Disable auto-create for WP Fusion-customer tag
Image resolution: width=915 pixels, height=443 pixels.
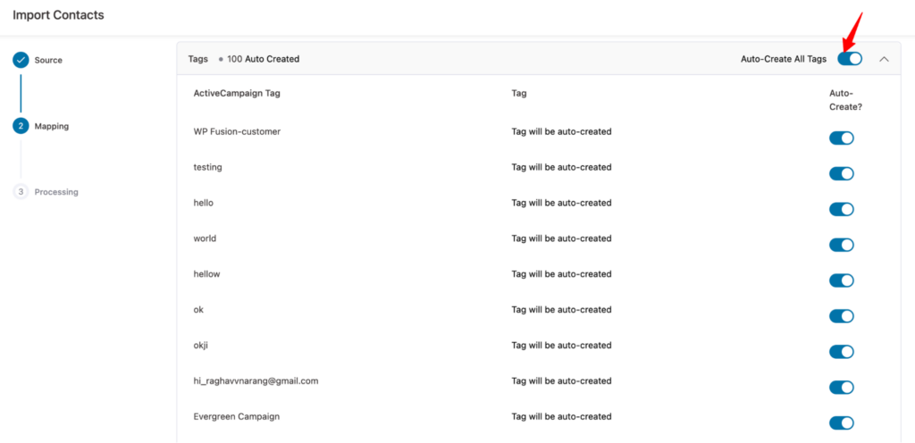click(841, 138)
